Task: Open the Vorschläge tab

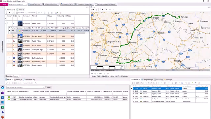Action: pos(168,80)
